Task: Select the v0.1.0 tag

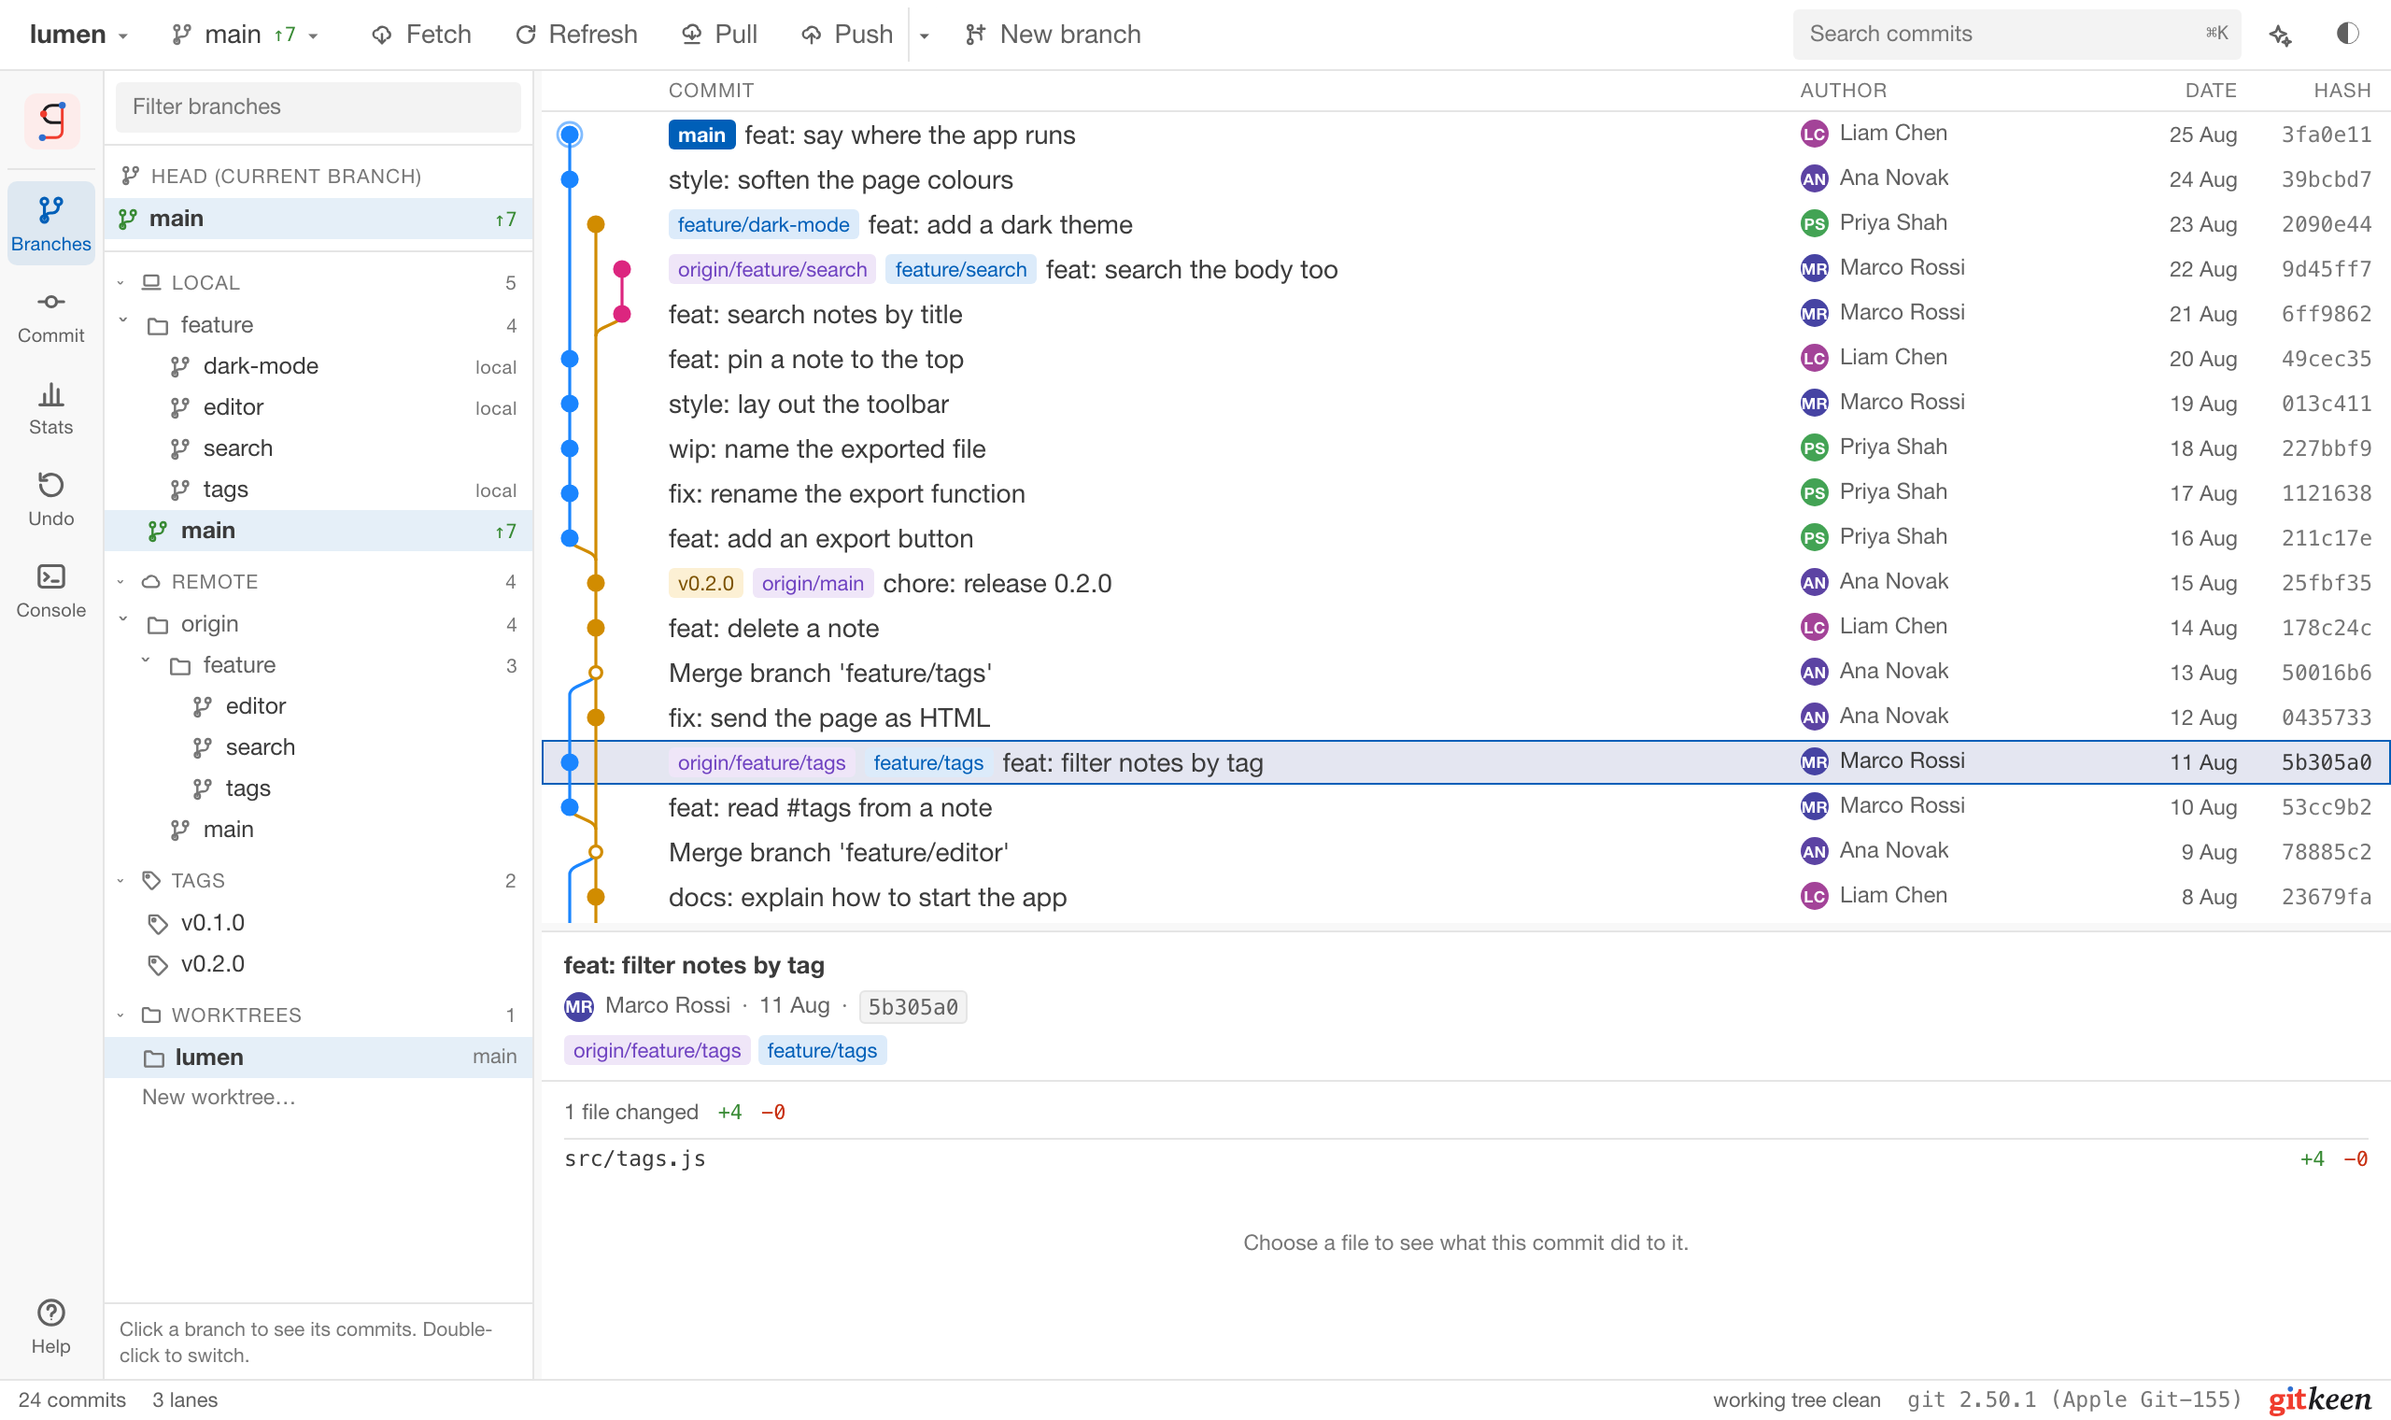Action: pyautogui.click(x=318, y=922)
